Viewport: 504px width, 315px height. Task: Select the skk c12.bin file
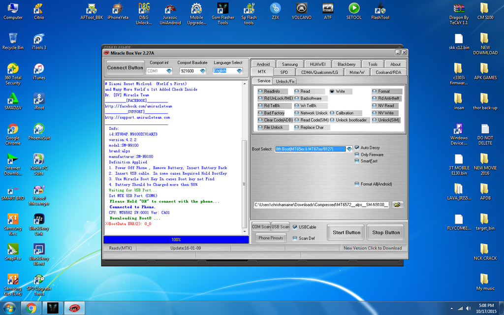459,41
